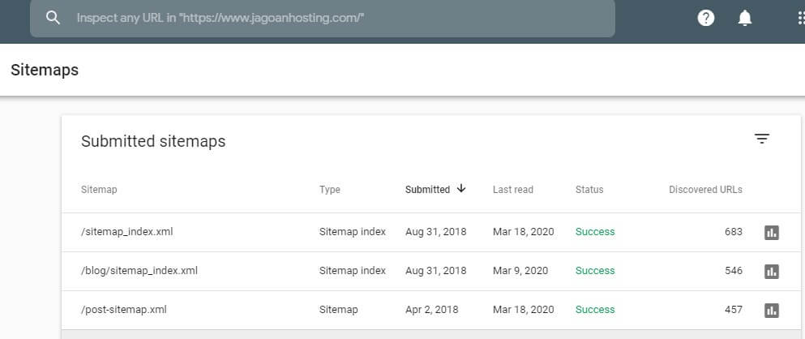Click the Mar 9, 2020 last read date

[x=520, y=271]
